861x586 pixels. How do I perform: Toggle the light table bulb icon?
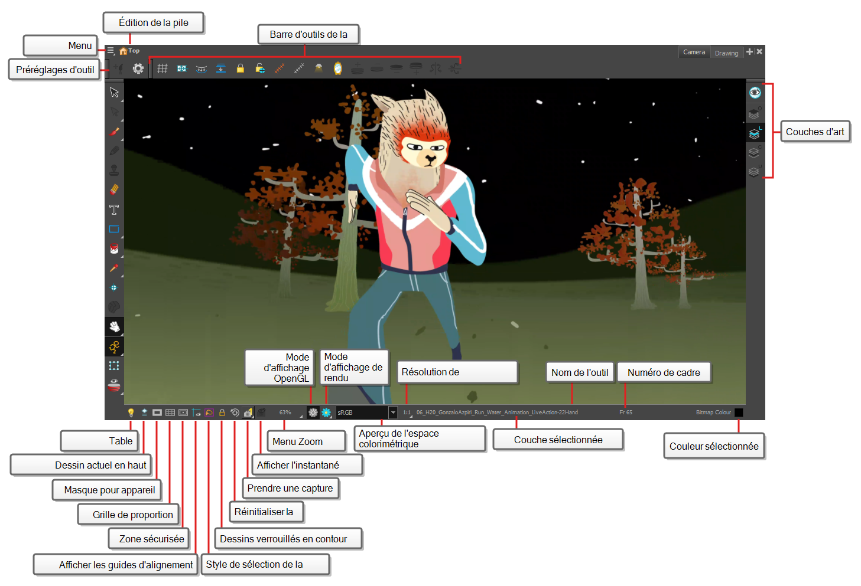click(131, 413)
